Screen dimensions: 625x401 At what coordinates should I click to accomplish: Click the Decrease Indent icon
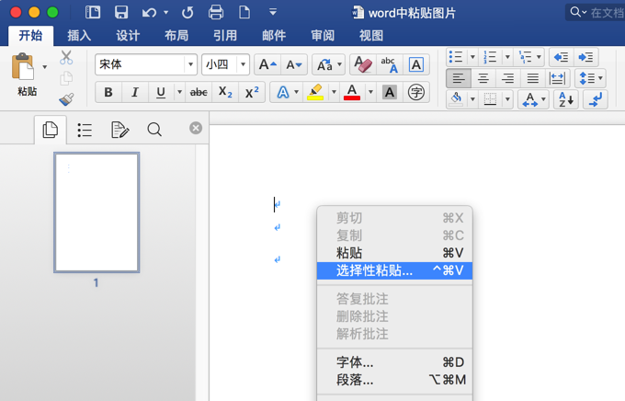coord(562,57)
